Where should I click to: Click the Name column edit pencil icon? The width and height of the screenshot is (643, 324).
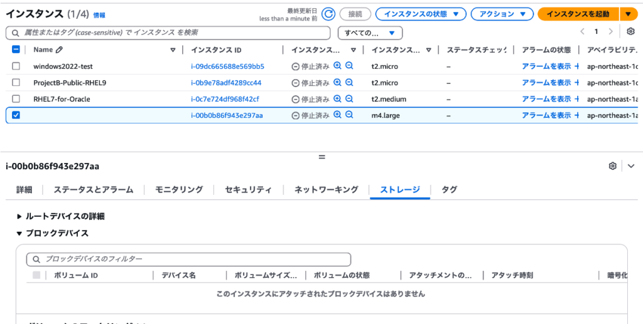60,50
